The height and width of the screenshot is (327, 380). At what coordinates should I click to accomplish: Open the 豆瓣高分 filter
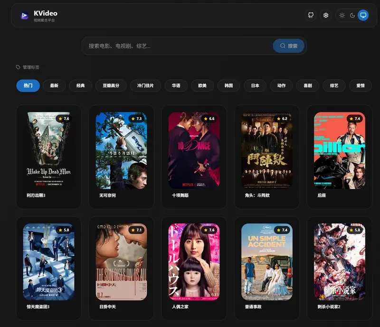(111, 86)
